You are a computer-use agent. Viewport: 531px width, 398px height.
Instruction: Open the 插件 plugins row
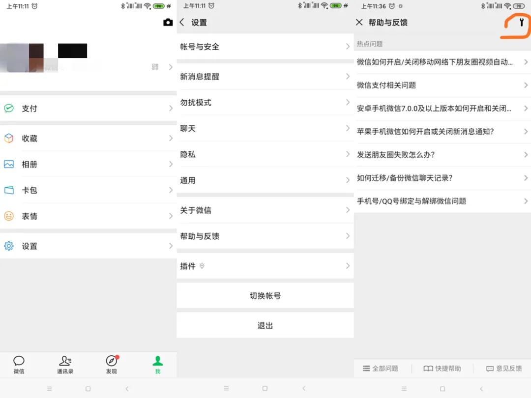tap(265, 266)
